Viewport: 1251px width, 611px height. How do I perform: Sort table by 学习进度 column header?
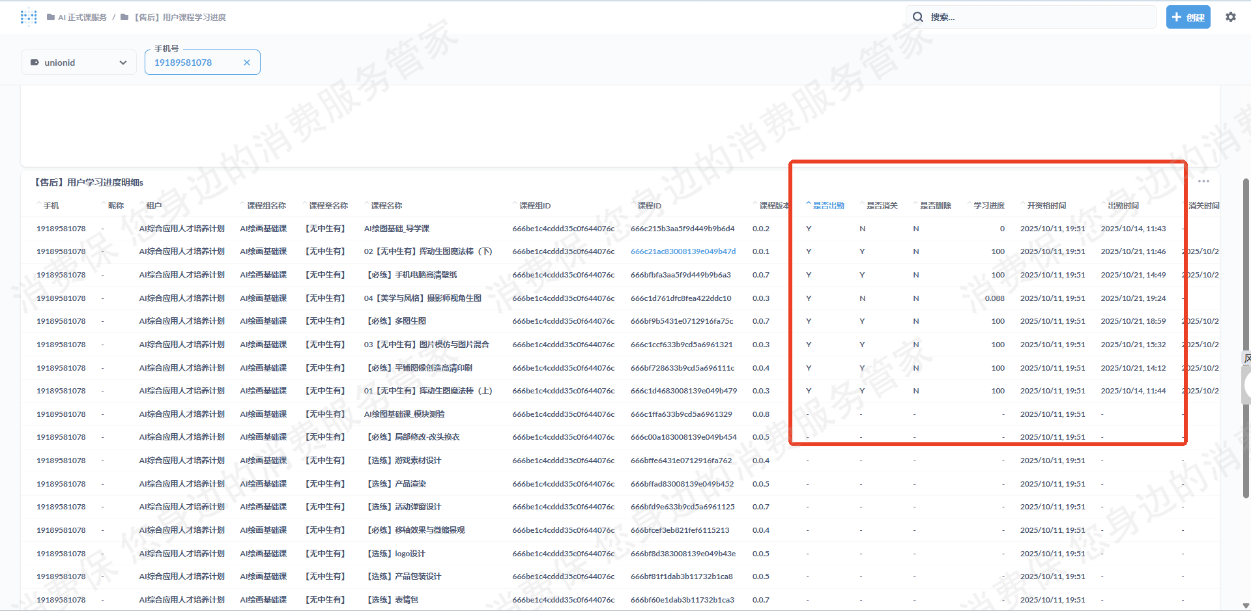click(x=988, y=205)
